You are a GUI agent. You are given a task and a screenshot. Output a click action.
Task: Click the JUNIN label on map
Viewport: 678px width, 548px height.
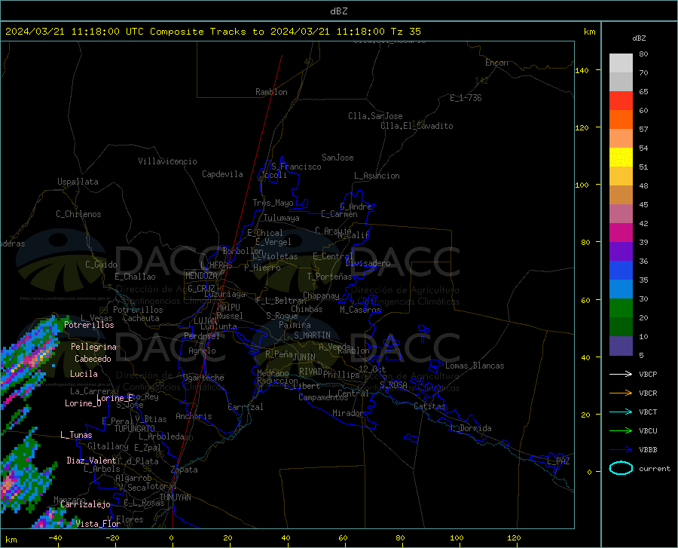pyautogui.click(x=304, y=357)
